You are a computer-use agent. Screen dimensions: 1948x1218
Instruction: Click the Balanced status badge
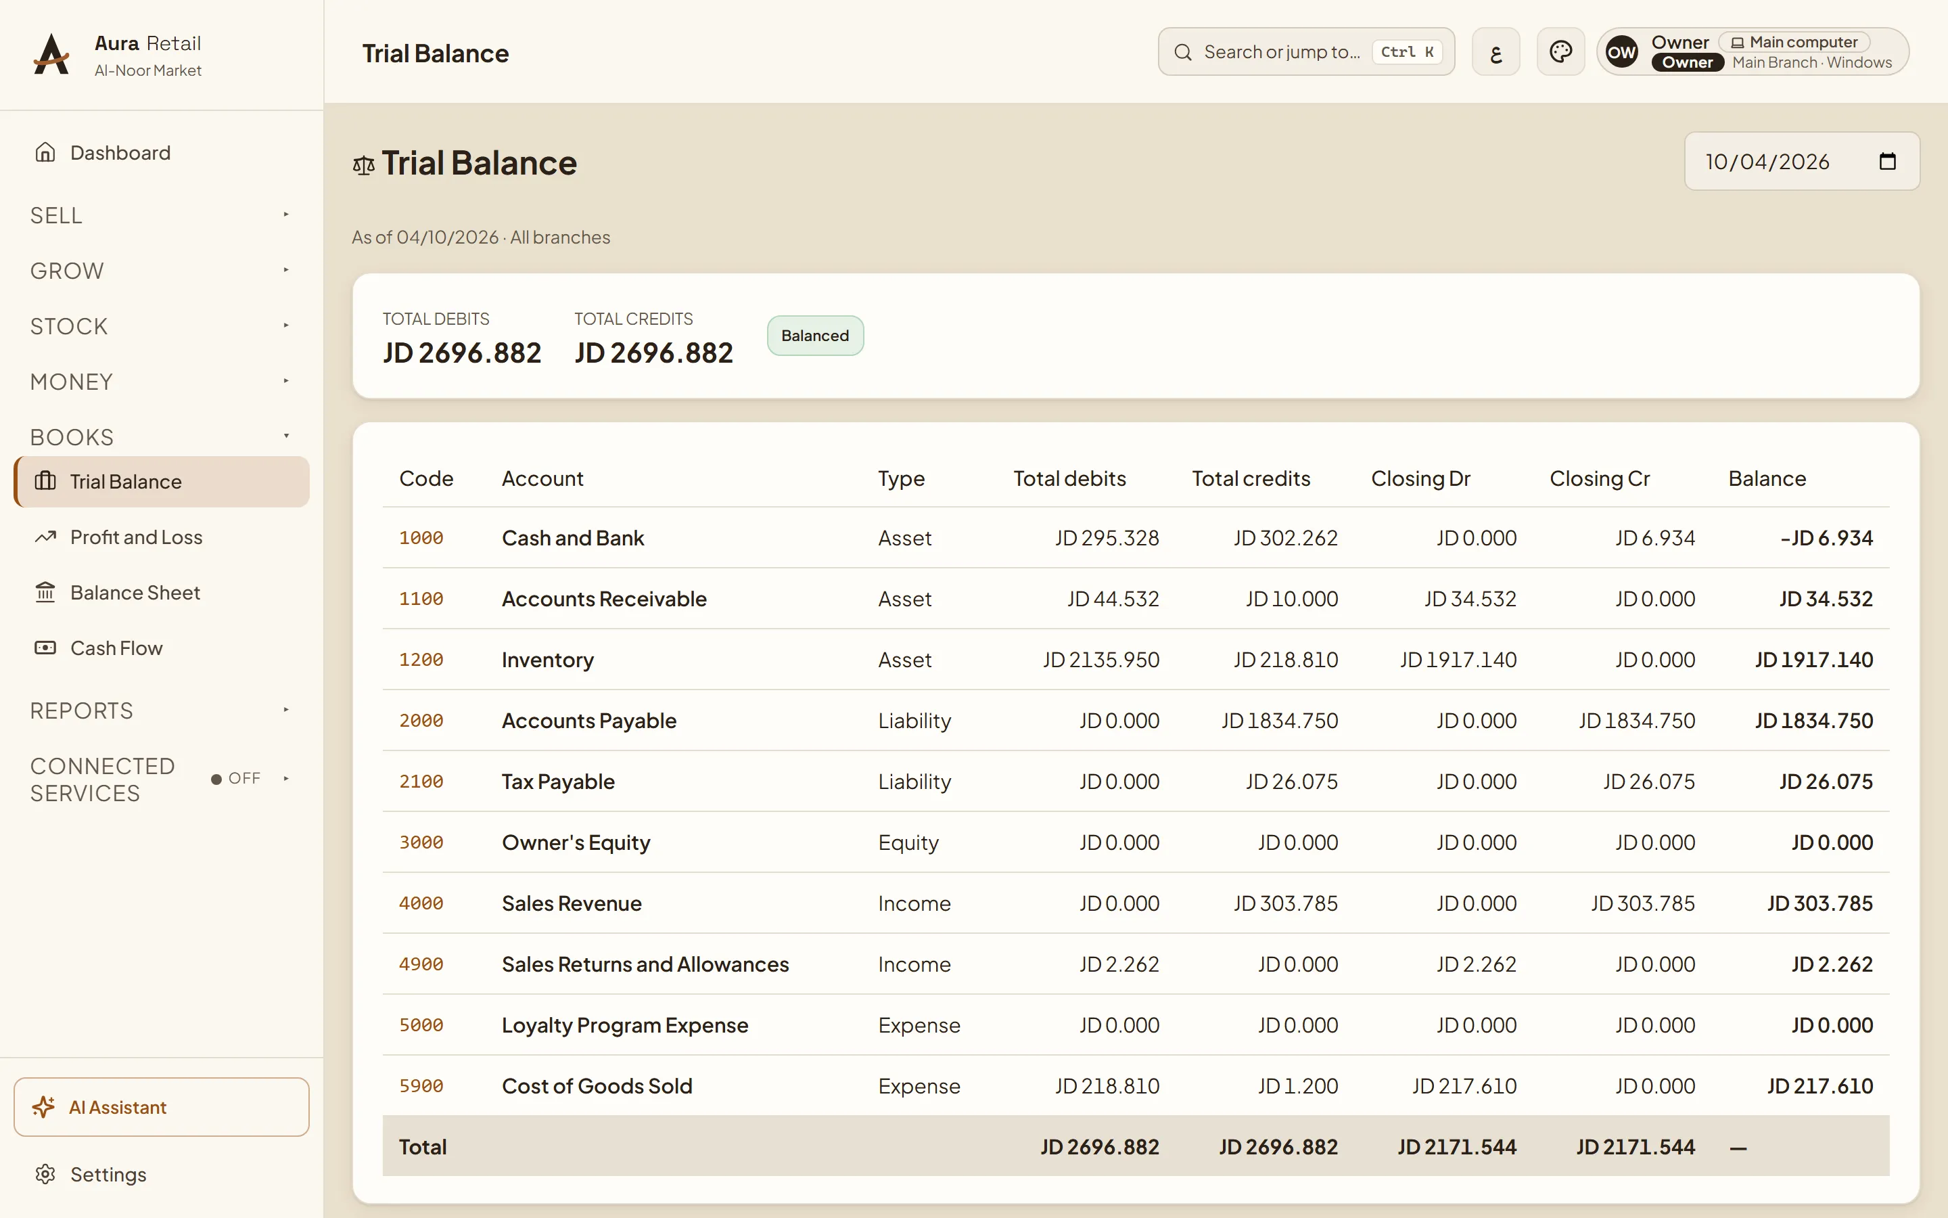click(x=814, y=335)
